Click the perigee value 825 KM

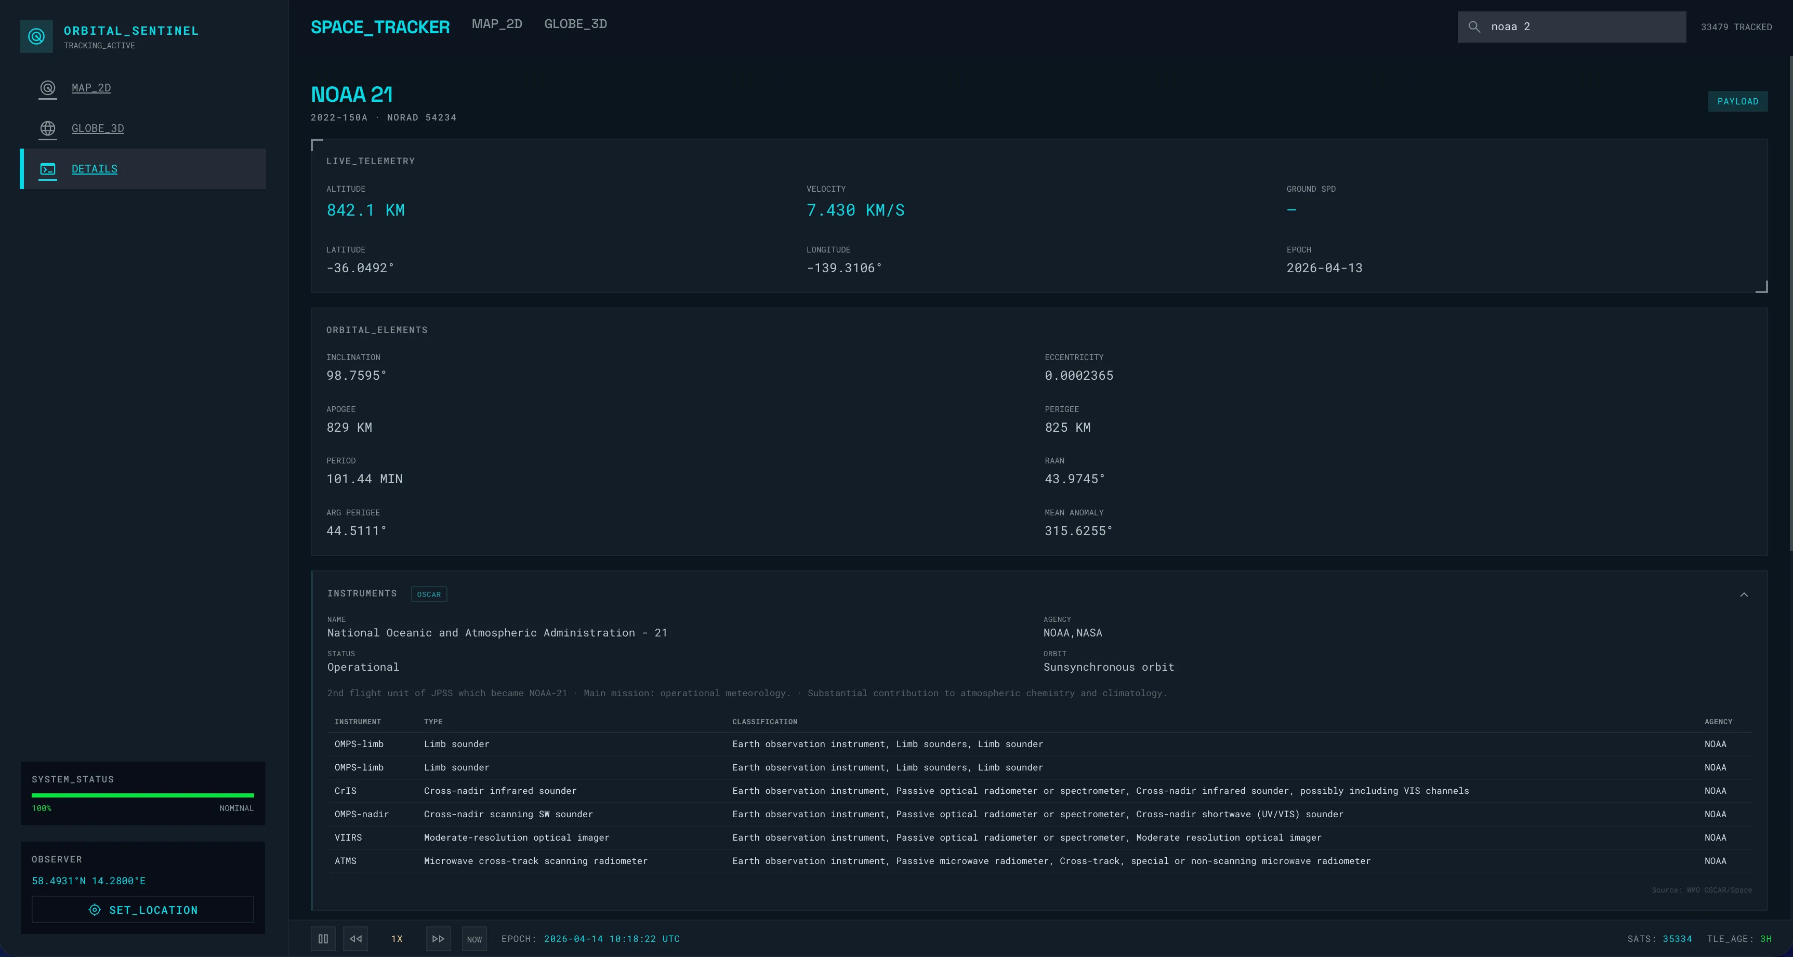click(1067, 428)
